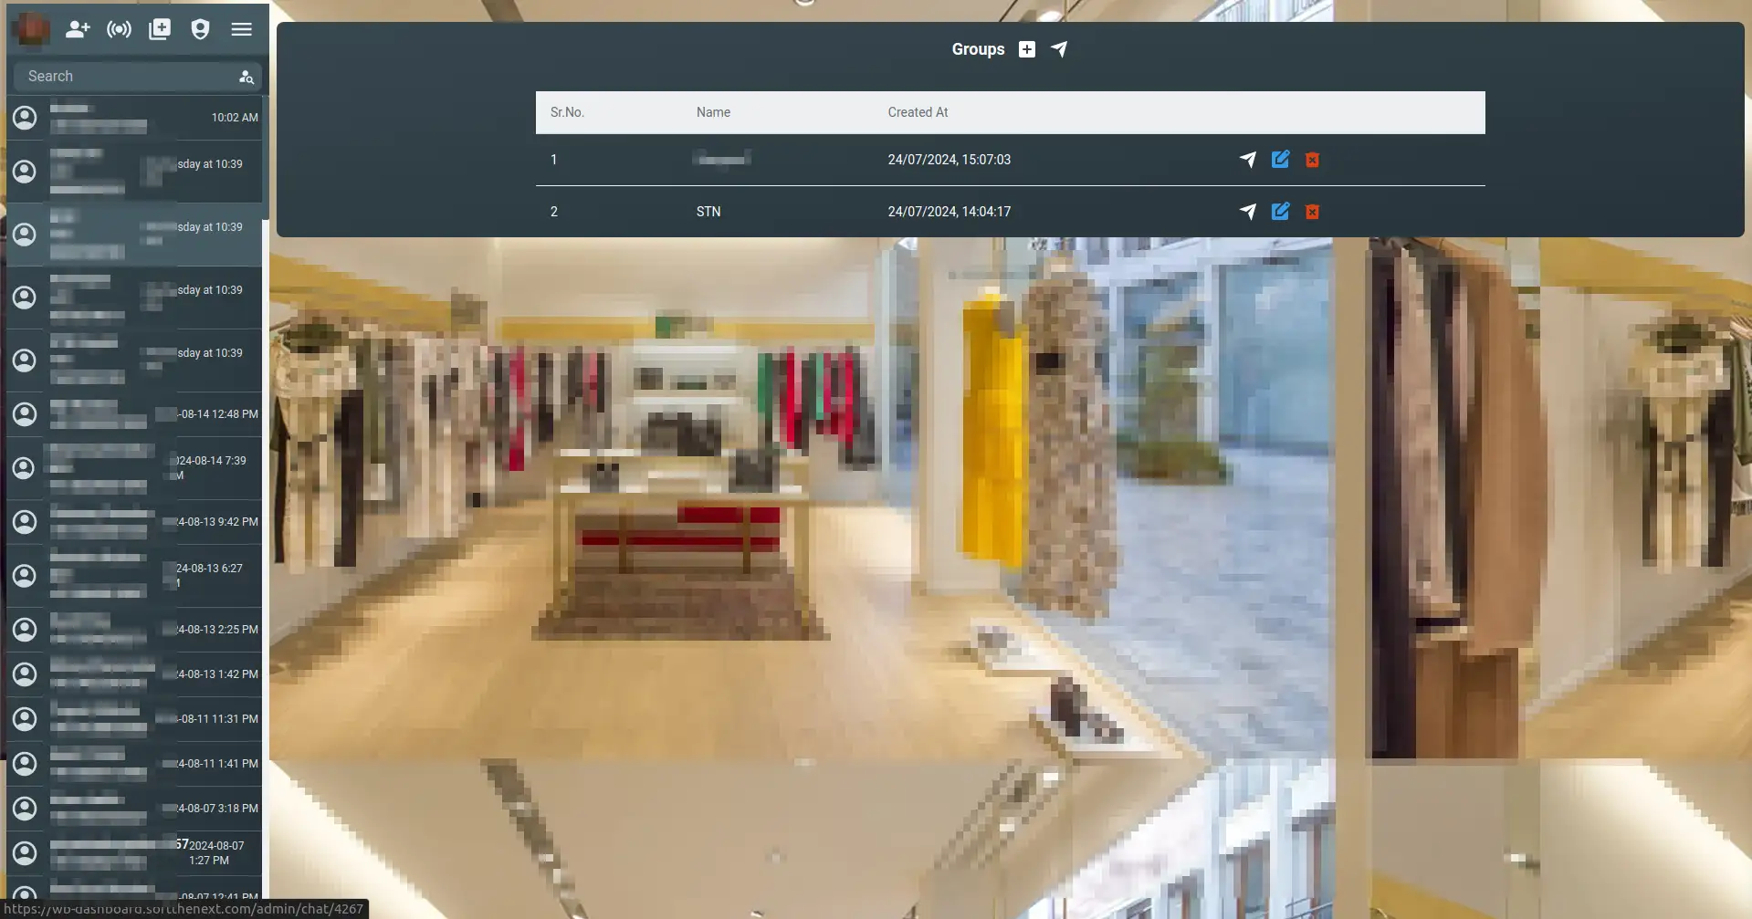Open the chat from 10:02 AM
Image resolution: width=1752 pixels, height=919 pixels.
tap(135, 118)
